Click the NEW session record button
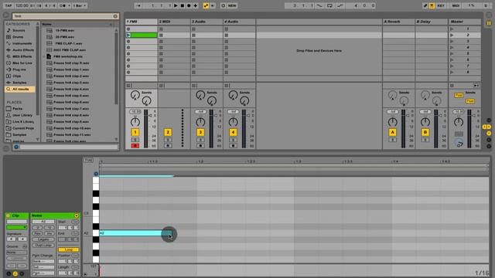This screenshot has height=278, width=495. click(232, 5)
